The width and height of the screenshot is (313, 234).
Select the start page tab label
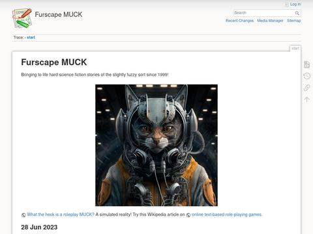(x=295, y=48)
